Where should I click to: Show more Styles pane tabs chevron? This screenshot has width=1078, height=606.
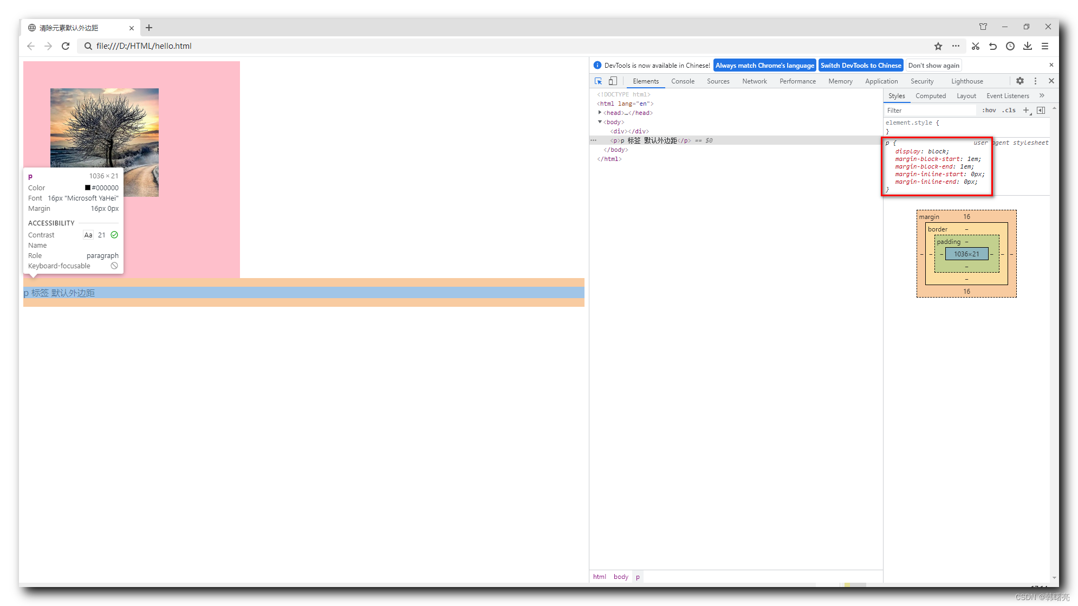click(x=1042, y=95)
